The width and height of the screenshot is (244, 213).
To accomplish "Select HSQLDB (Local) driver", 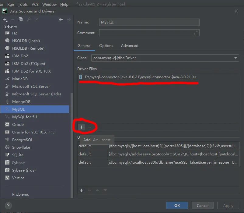I will pos(35,41).
